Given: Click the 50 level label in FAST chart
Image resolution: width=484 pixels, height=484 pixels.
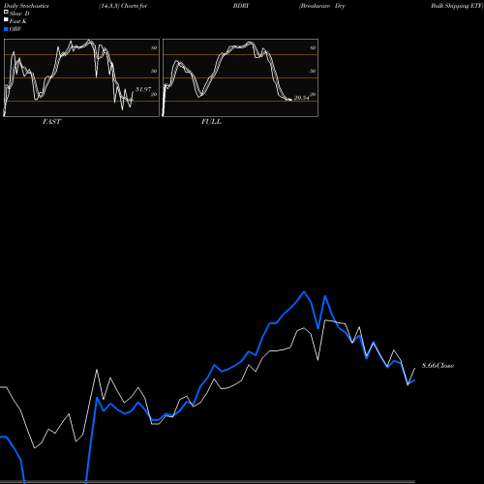Looking at the screenshot, I should [154, 71].
